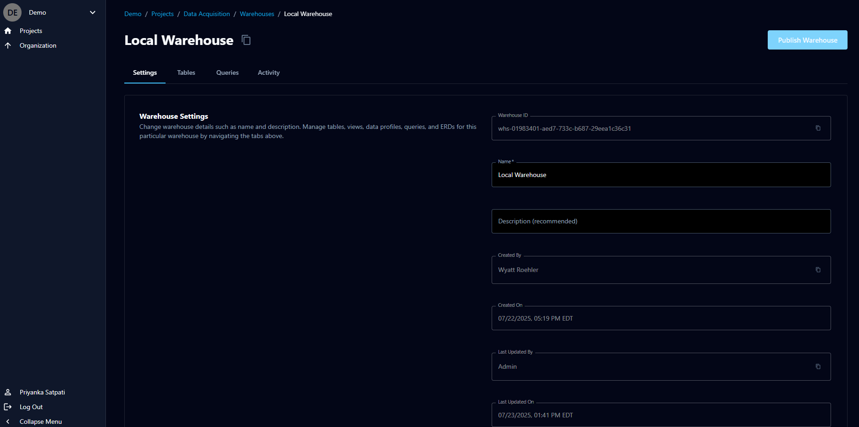This screenshot has height=427, width=859.
Task: Switch to the Settings tab
Action: pyautogui.click(x=145, y=72)
